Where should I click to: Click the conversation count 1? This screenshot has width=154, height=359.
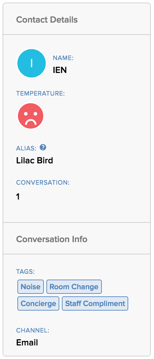[x=18, y=197]
